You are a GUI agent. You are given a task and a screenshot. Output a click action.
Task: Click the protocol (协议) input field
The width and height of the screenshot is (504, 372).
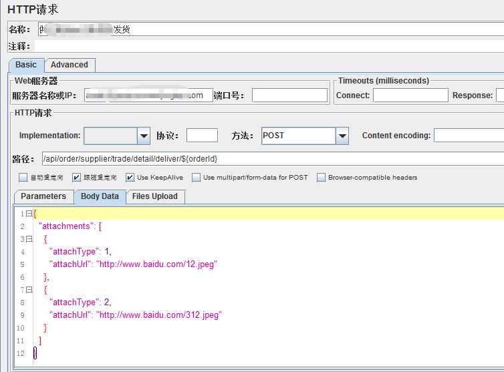[x=202, y=136]
